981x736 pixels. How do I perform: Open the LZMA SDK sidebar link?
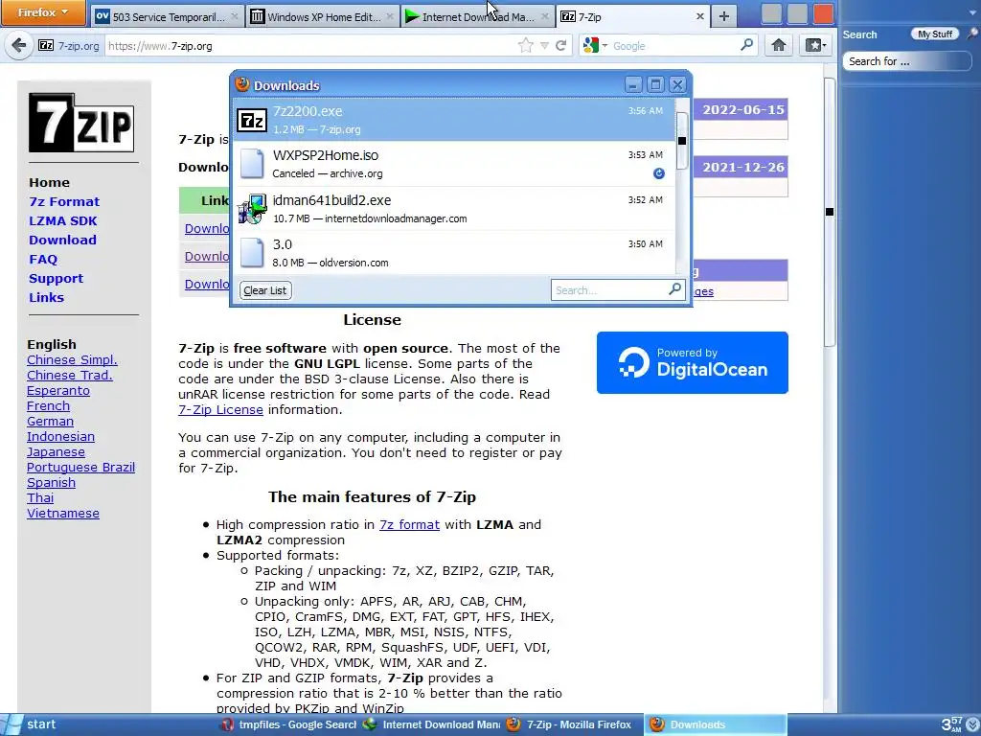click(x=62, y=221)
